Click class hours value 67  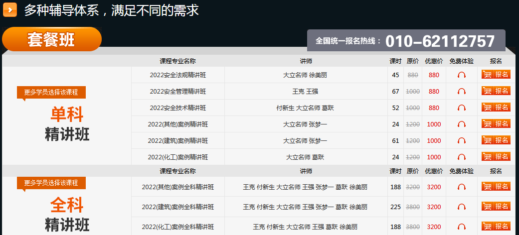[x=395, y=92]
